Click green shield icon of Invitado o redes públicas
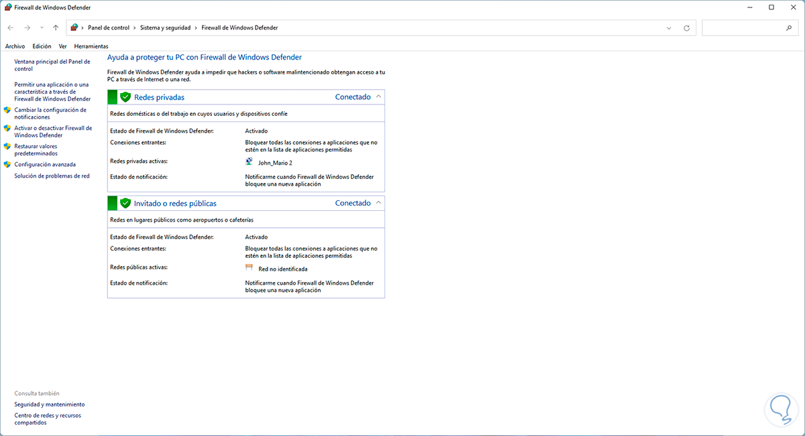Viewport: 805px width, 436px height. [125, 203]
